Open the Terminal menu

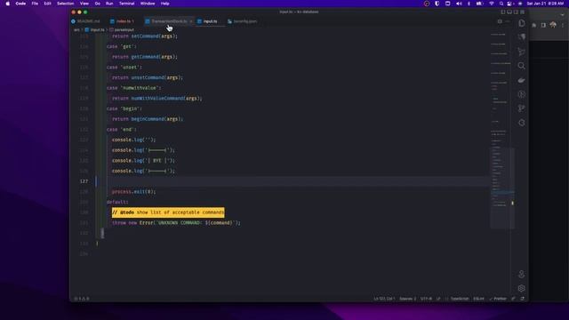126,4
